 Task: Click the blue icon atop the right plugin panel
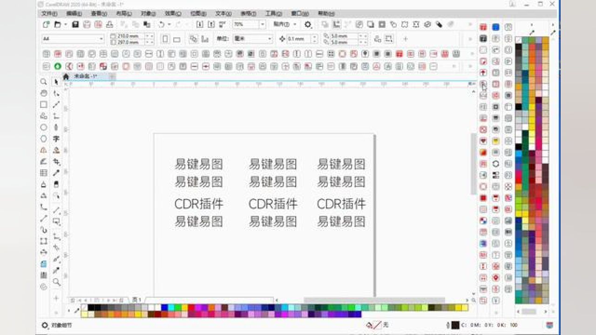[x=496, y=27]
